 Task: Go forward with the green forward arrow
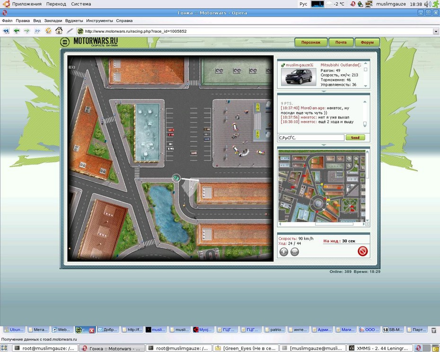[x=26, y=31]
